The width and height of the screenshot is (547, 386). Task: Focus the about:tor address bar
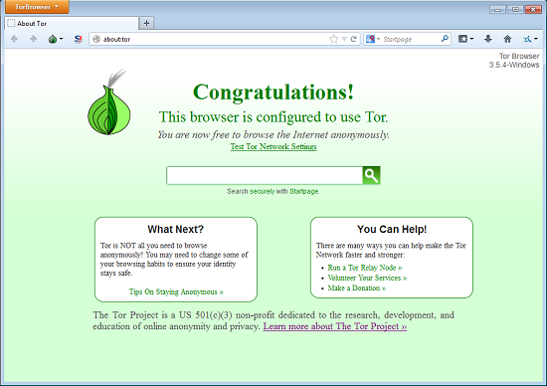coord(209,39)
